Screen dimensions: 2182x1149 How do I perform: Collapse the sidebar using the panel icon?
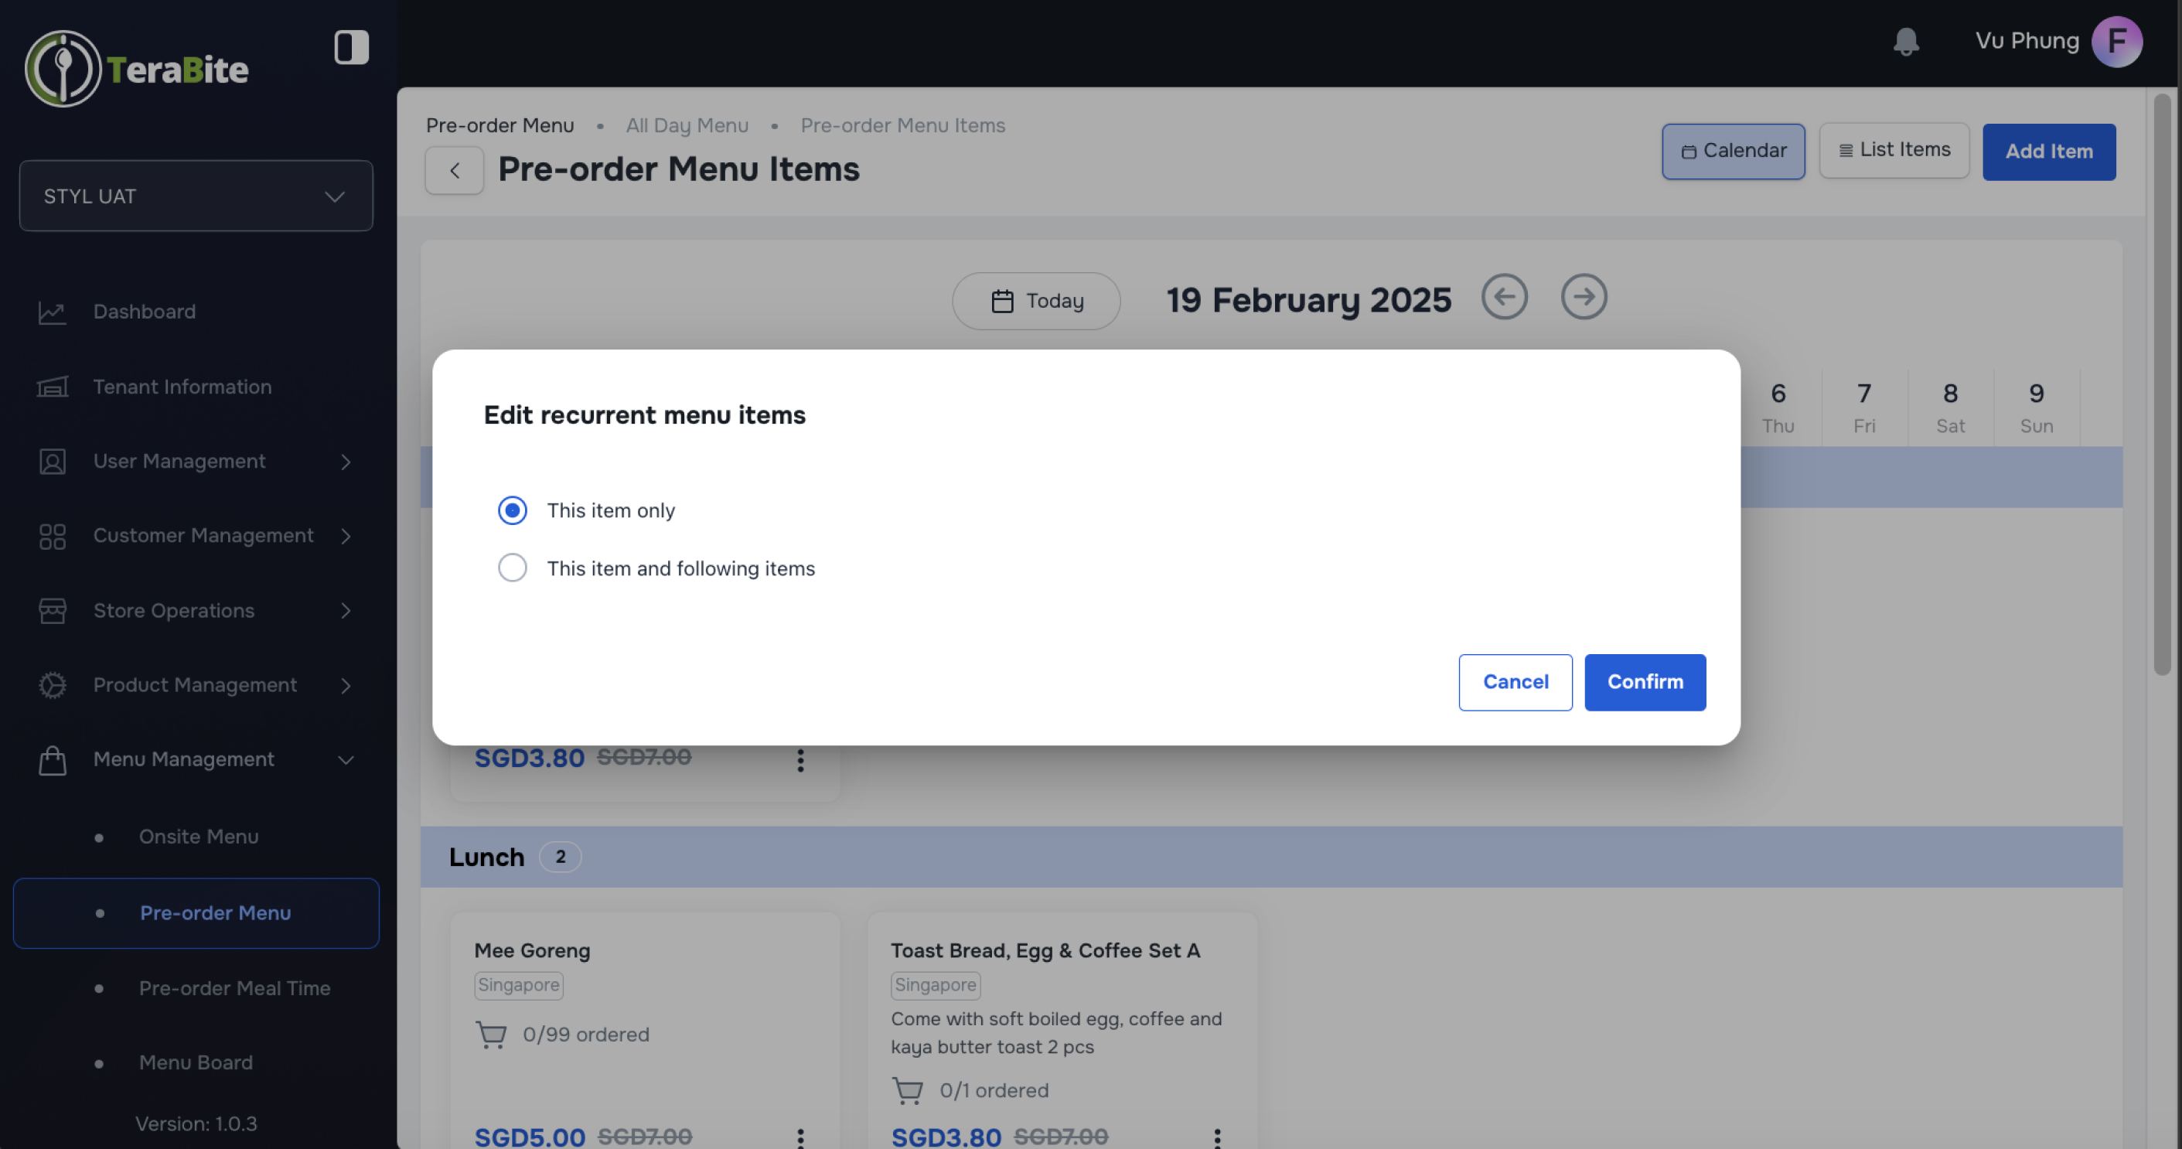[x=351, y=47]
